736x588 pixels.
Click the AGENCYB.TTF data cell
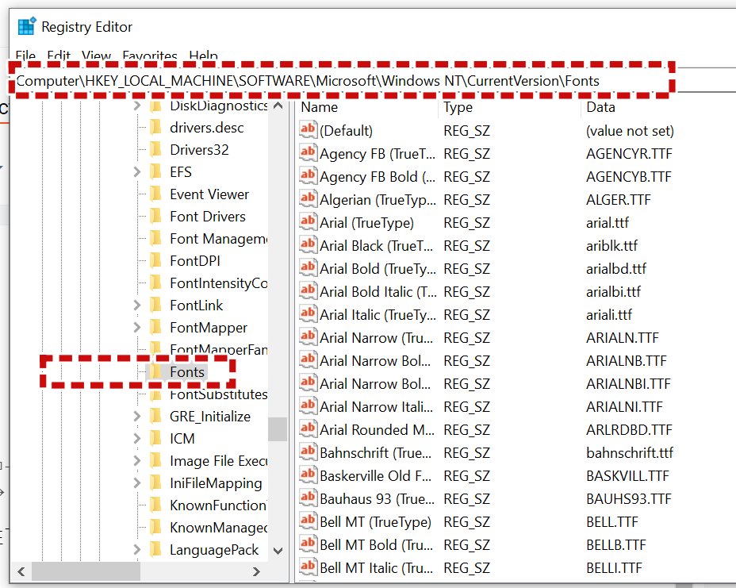click(x=628, y=177)
